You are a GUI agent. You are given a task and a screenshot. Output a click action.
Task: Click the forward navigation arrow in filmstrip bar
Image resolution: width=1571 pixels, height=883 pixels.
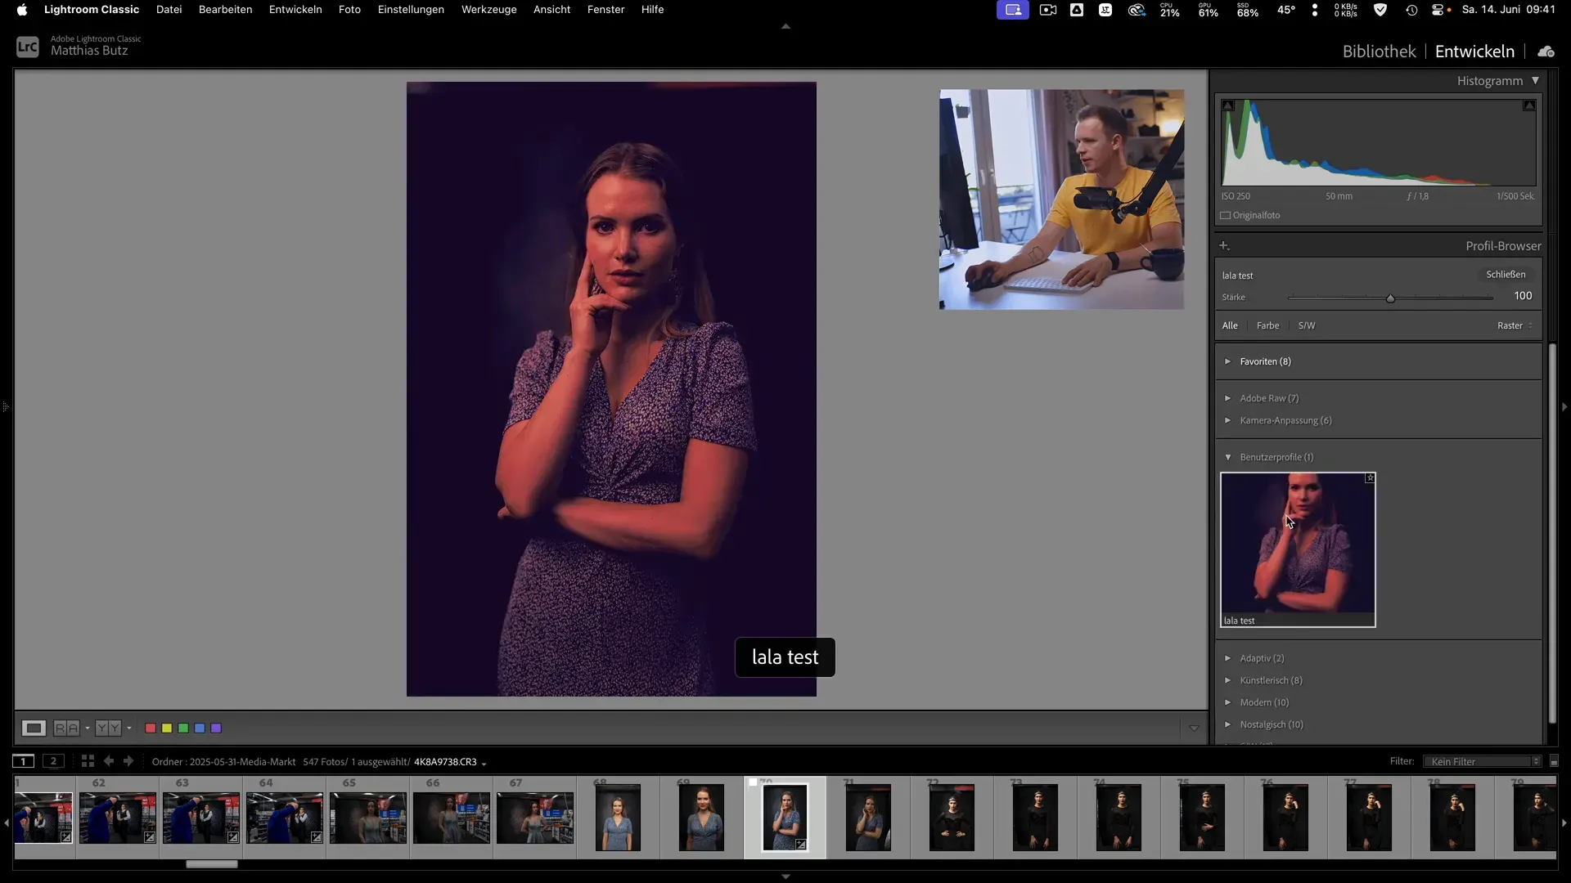[x=128, y=761]
